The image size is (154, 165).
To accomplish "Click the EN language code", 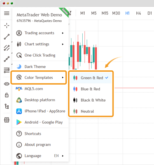I will pos(56,156).
